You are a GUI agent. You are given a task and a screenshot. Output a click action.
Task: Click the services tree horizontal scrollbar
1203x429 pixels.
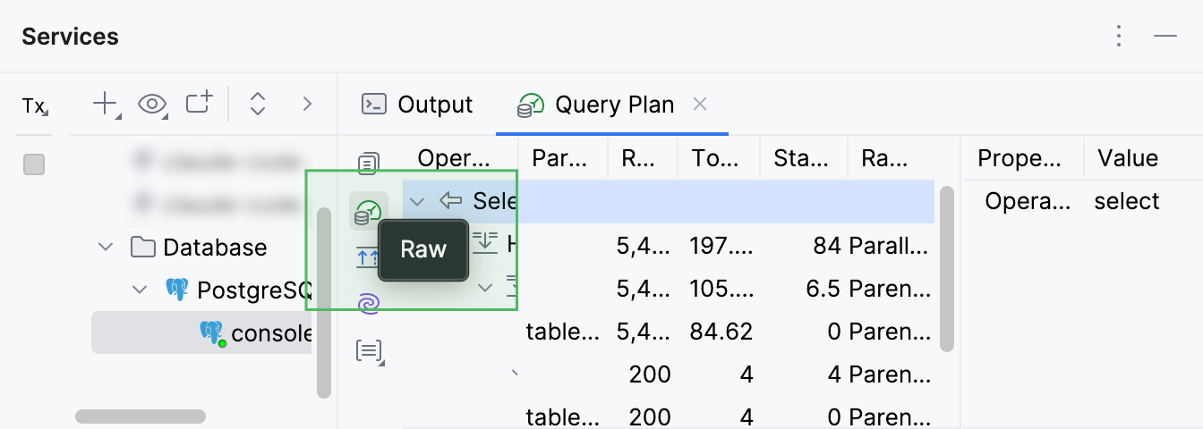pos(141,416)
